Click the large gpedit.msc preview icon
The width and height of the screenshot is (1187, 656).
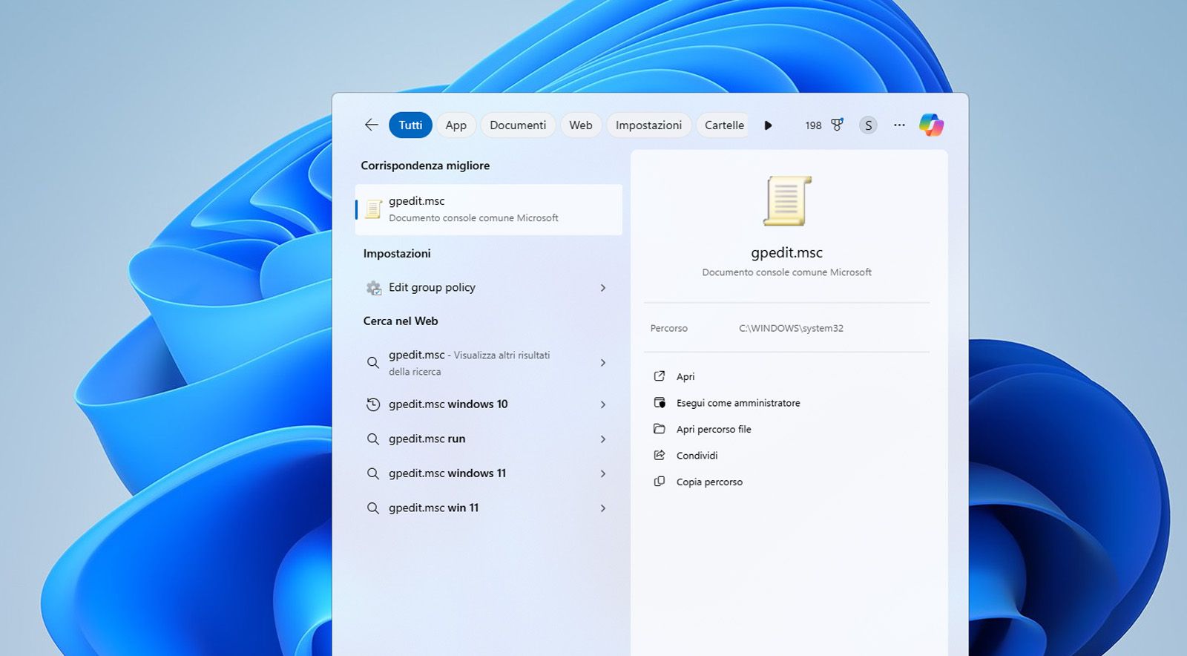coord(787,201)
